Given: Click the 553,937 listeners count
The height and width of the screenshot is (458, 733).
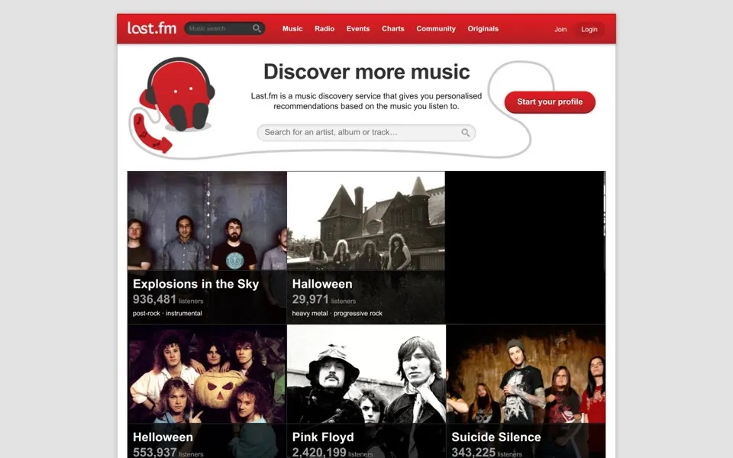Looking at the screenshot, I should tap(168, 453).
